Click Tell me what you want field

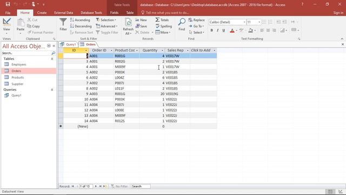click(x=167, y=12)
